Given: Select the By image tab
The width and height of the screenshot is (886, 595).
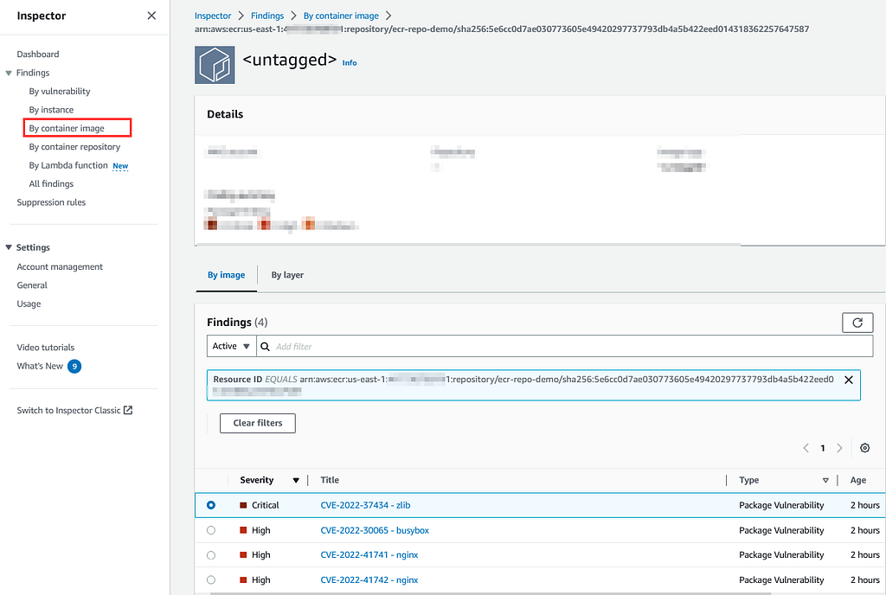Looking at the screenshot, I should coord(226,275).
